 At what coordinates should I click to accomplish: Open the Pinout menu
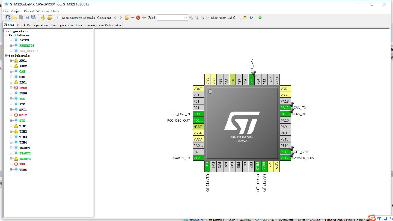tap(29, 11)
